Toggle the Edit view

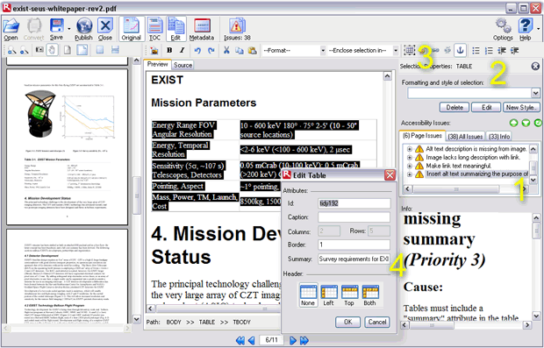175,30
